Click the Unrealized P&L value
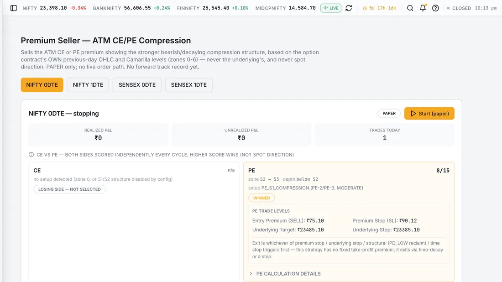502x282 pixels. [241, 138]
